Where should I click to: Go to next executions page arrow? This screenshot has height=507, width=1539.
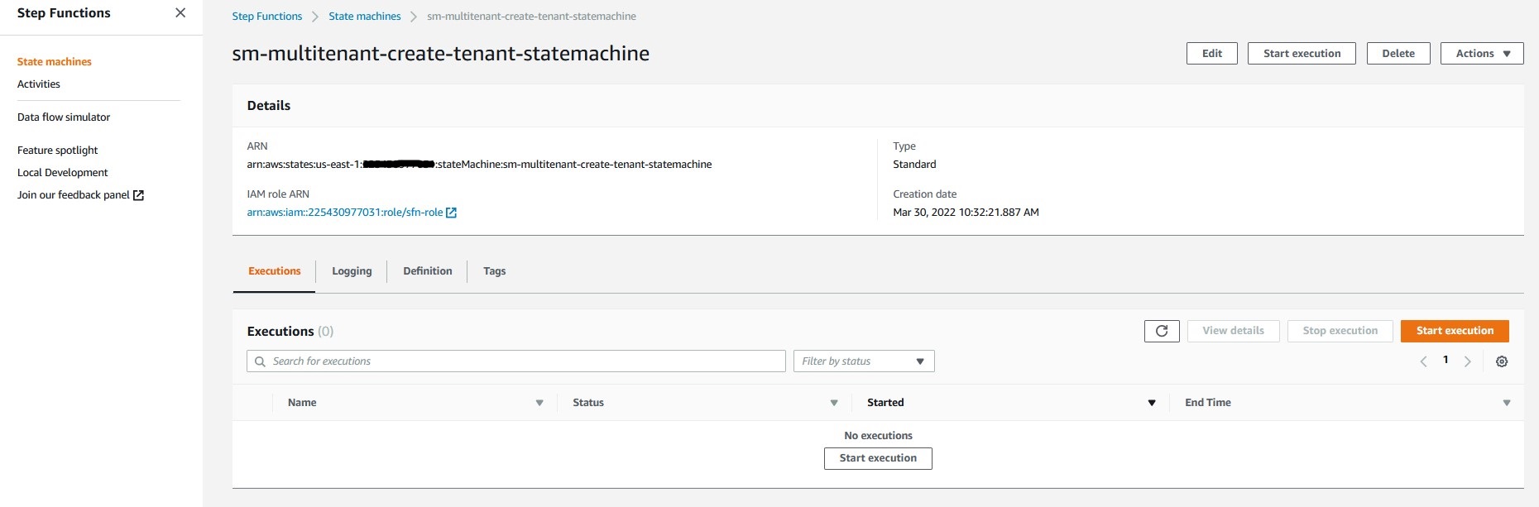point(1468,361)
